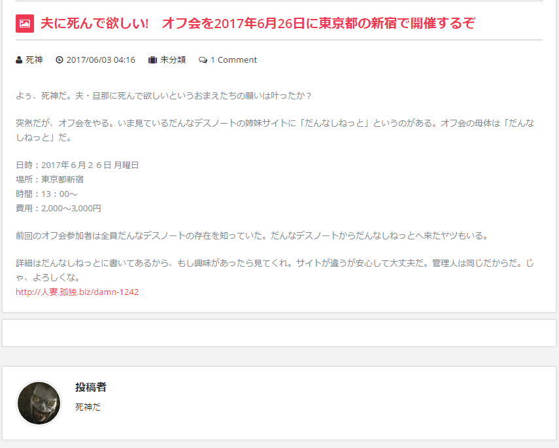This screenshot has height=448, width=559.
Task: Click the post date 2017/06/03 04:16
Action: [x=101, y=60]
